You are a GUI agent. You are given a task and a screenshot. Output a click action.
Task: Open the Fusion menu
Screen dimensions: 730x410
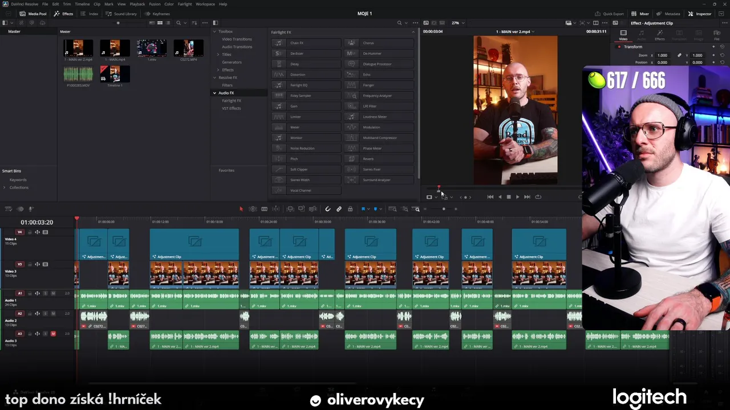tap(155, 4)
